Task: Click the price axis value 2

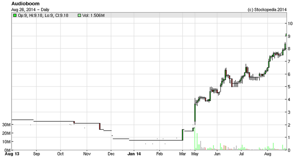Action: tap(289, 125)
